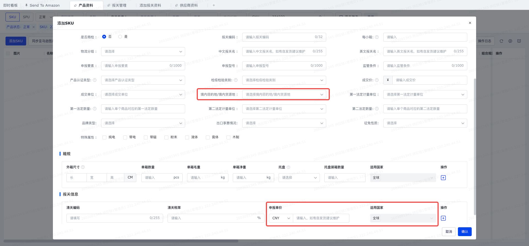Click the 操作日志 button in background
The image size is (529, 246).
pyautogui.click(x=485, y=41)
